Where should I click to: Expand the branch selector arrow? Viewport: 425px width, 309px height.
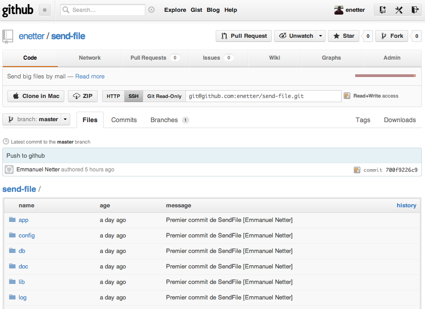click(65, 119)
